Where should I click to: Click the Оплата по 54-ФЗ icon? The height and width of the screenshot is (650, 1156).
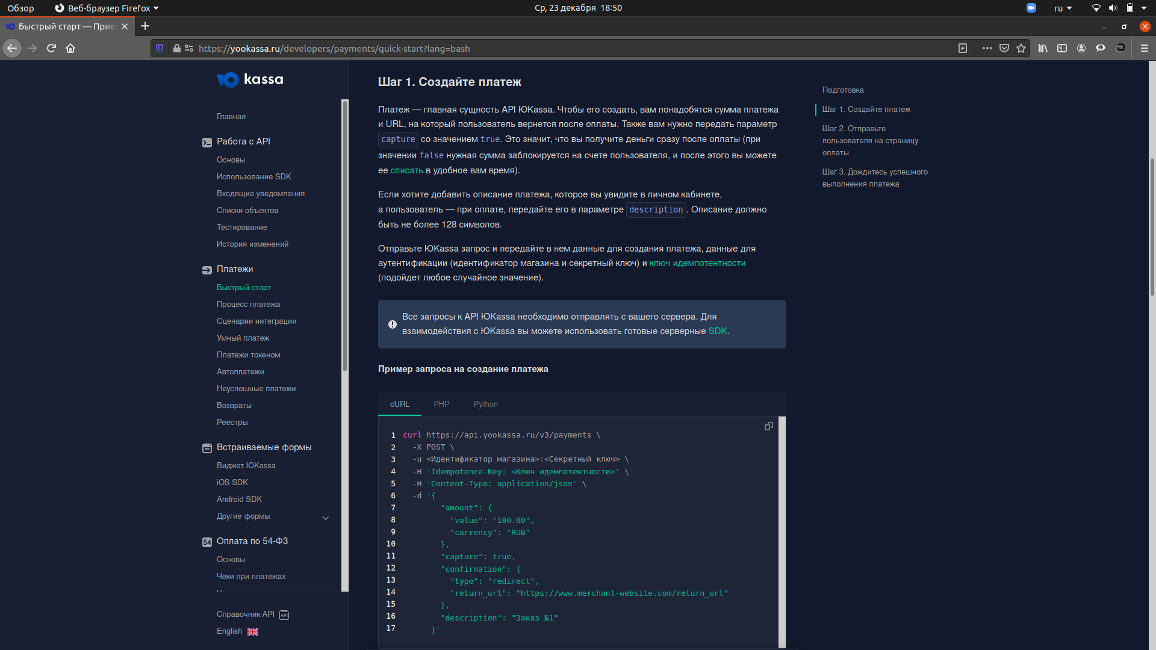pyautogui.click(x=207, y=542)
